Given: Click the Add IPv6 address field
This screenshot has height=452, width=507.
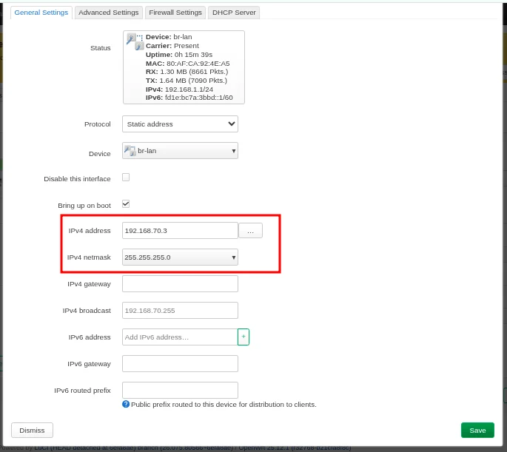Looking at the screenshot, I should 180,337.
